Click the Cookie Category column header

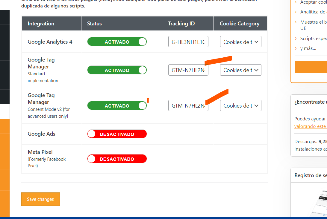[x=240, y=24]
